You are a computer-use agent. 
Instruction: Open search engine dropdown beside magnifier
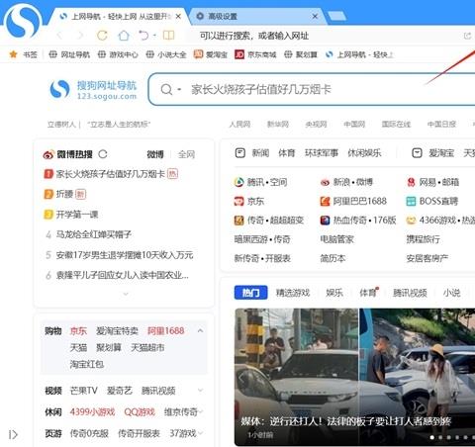[x=179, y=89]
